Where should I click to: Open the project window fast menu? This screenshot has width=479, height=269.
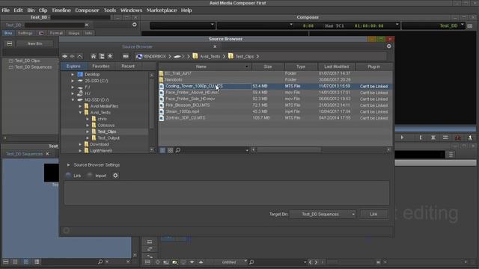pos(135,25)
